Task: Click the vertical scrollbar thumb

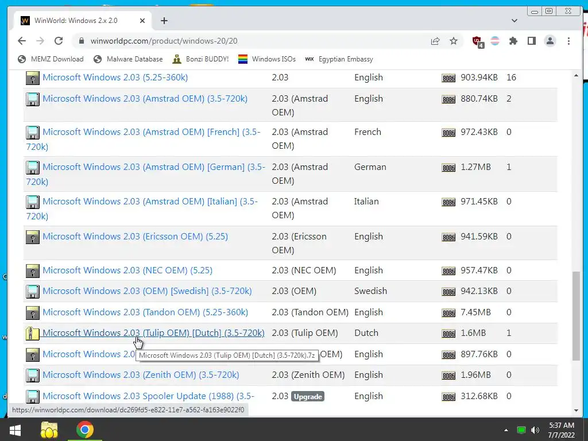Action: point(576,316)
